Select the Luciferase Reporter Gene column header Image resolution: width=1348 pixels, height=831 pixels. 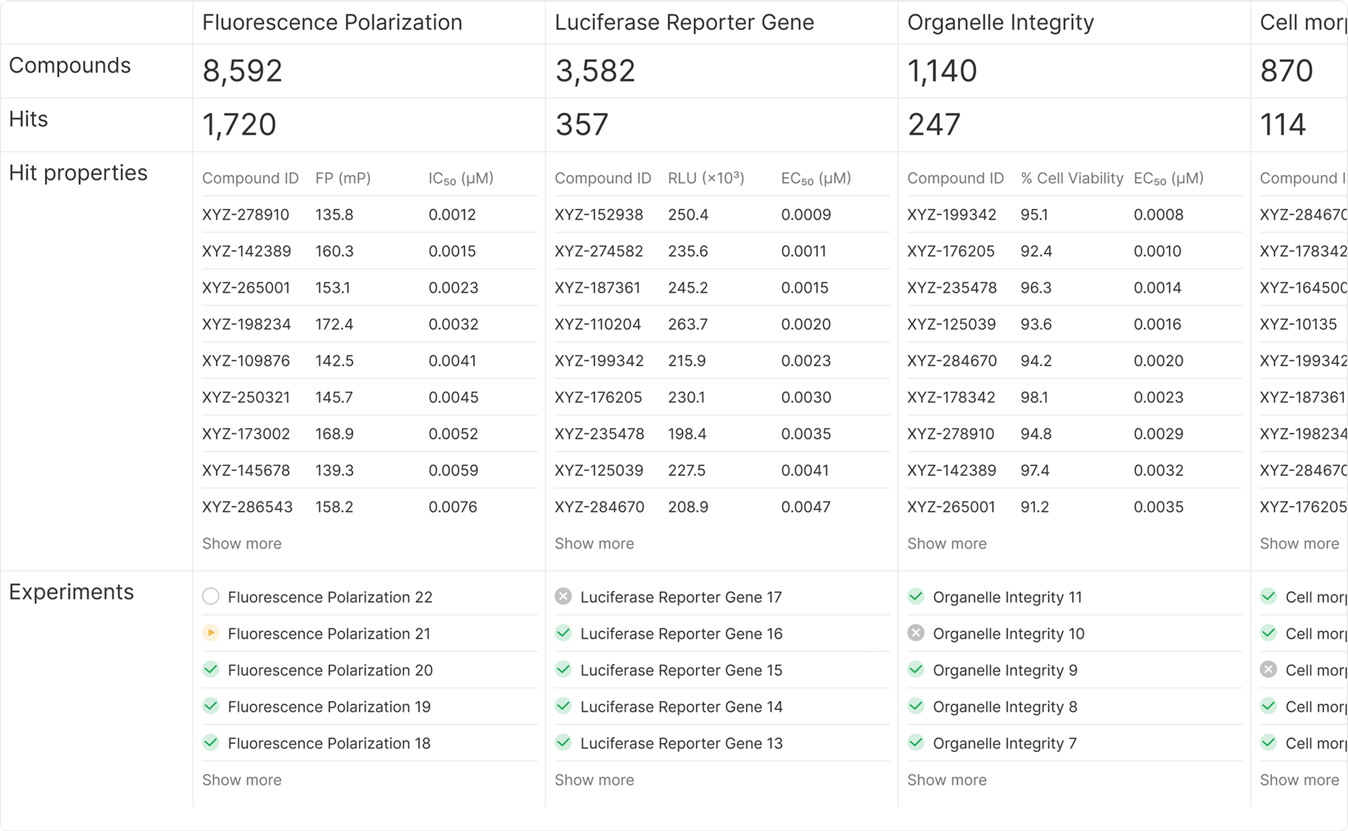(x=684, y=22)
